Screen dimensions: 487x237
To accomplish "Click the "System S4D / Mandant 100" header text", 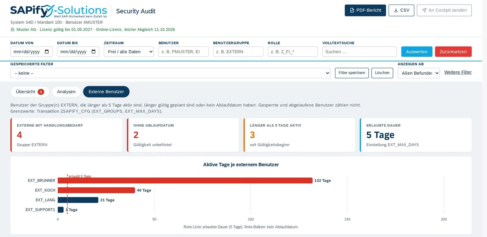I will click(36, 22).
